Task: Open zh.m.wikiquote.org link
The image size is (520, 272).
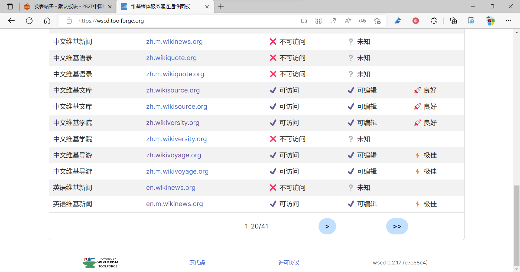Action: pos(175,74)
